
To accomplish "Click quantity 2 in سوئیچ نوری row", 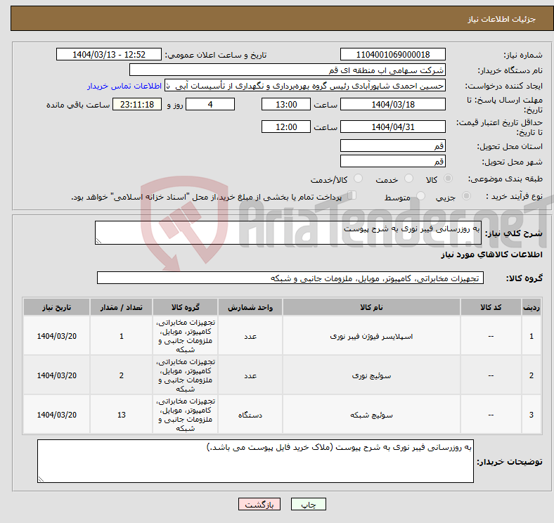I will [122, 375].
